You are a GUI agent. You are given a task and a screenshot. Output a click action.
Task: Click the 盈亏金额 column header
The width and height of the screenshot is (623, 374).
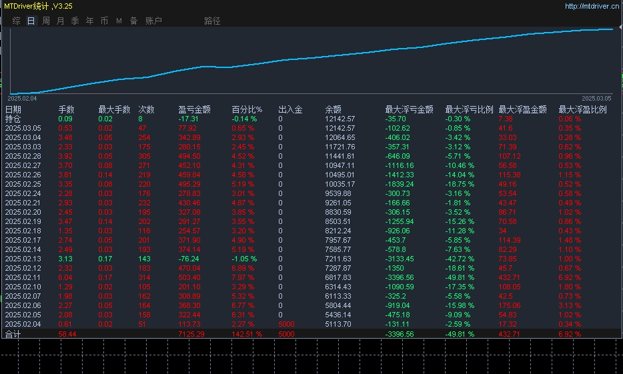tap(194, 109)
